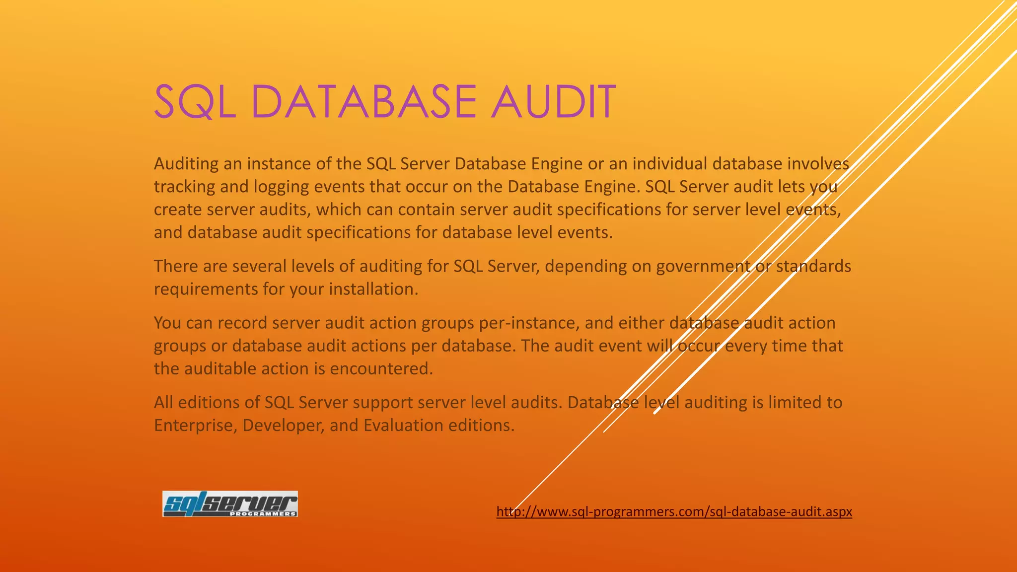Click the SQL DATABASE AUDIT title
The width and height of the screenshot is (1017, 572).
click(385, 102)
